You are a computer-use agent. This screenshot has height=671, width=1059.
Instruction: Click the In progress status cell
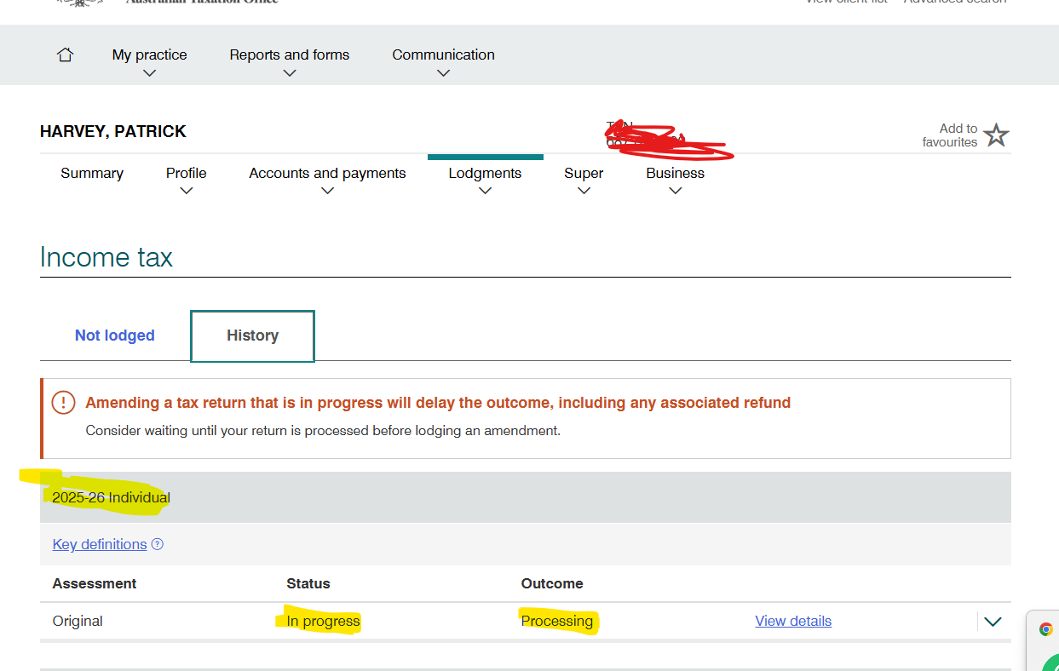click(323, 621)
